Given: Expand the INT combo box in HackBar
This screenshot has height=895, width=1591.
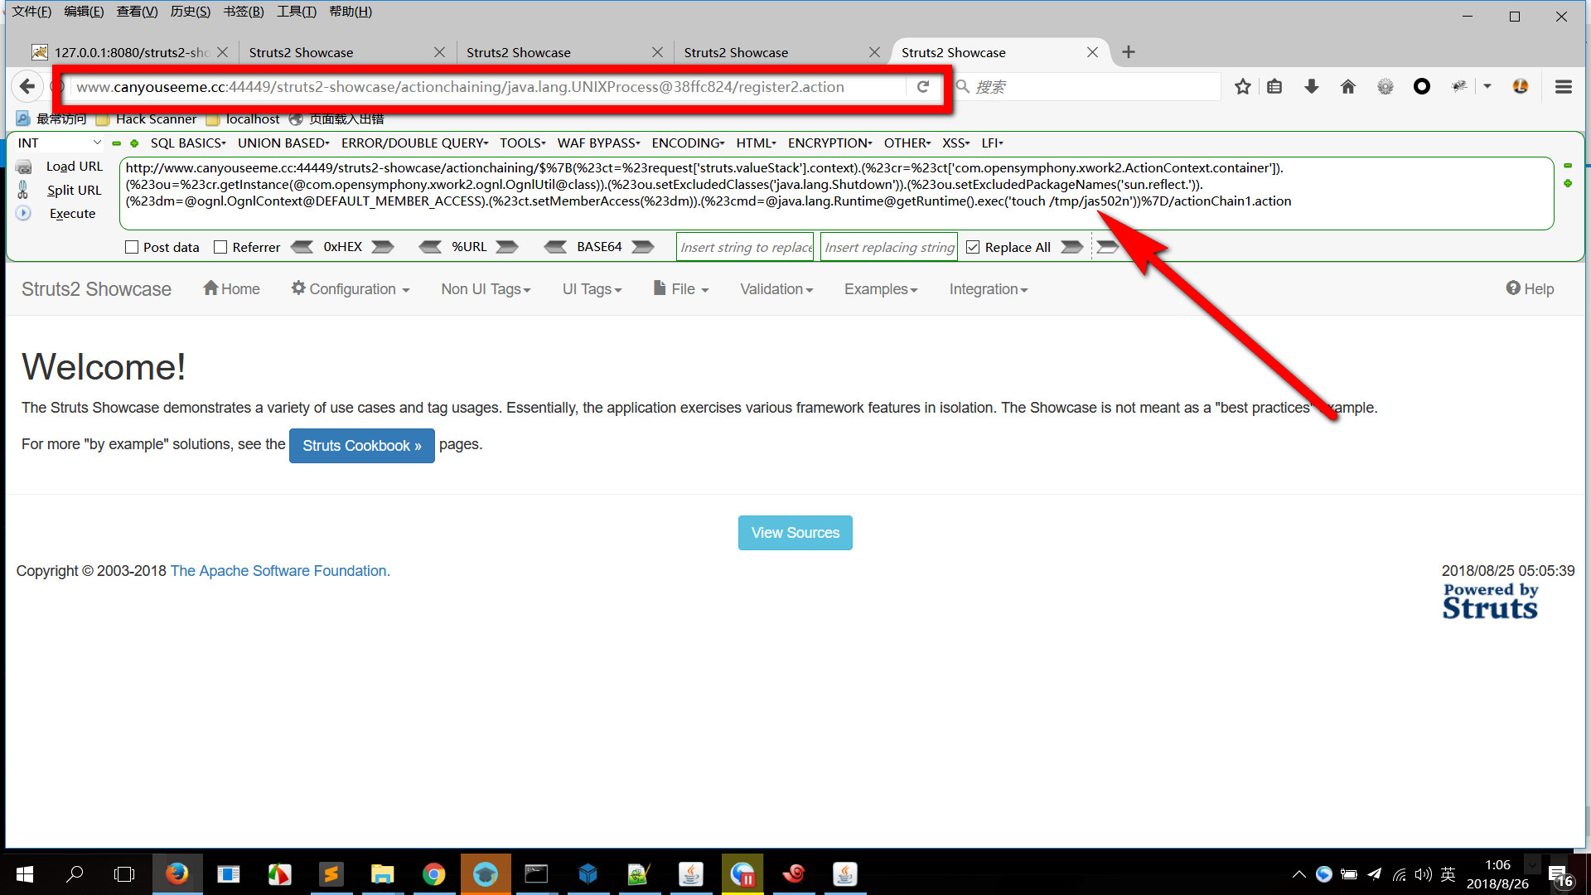Looking at the screenshot, I should coord(58,143).
